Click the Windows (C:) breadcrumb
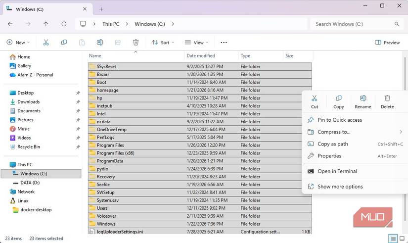Screen dimensions: 408x243 point(150,24)
